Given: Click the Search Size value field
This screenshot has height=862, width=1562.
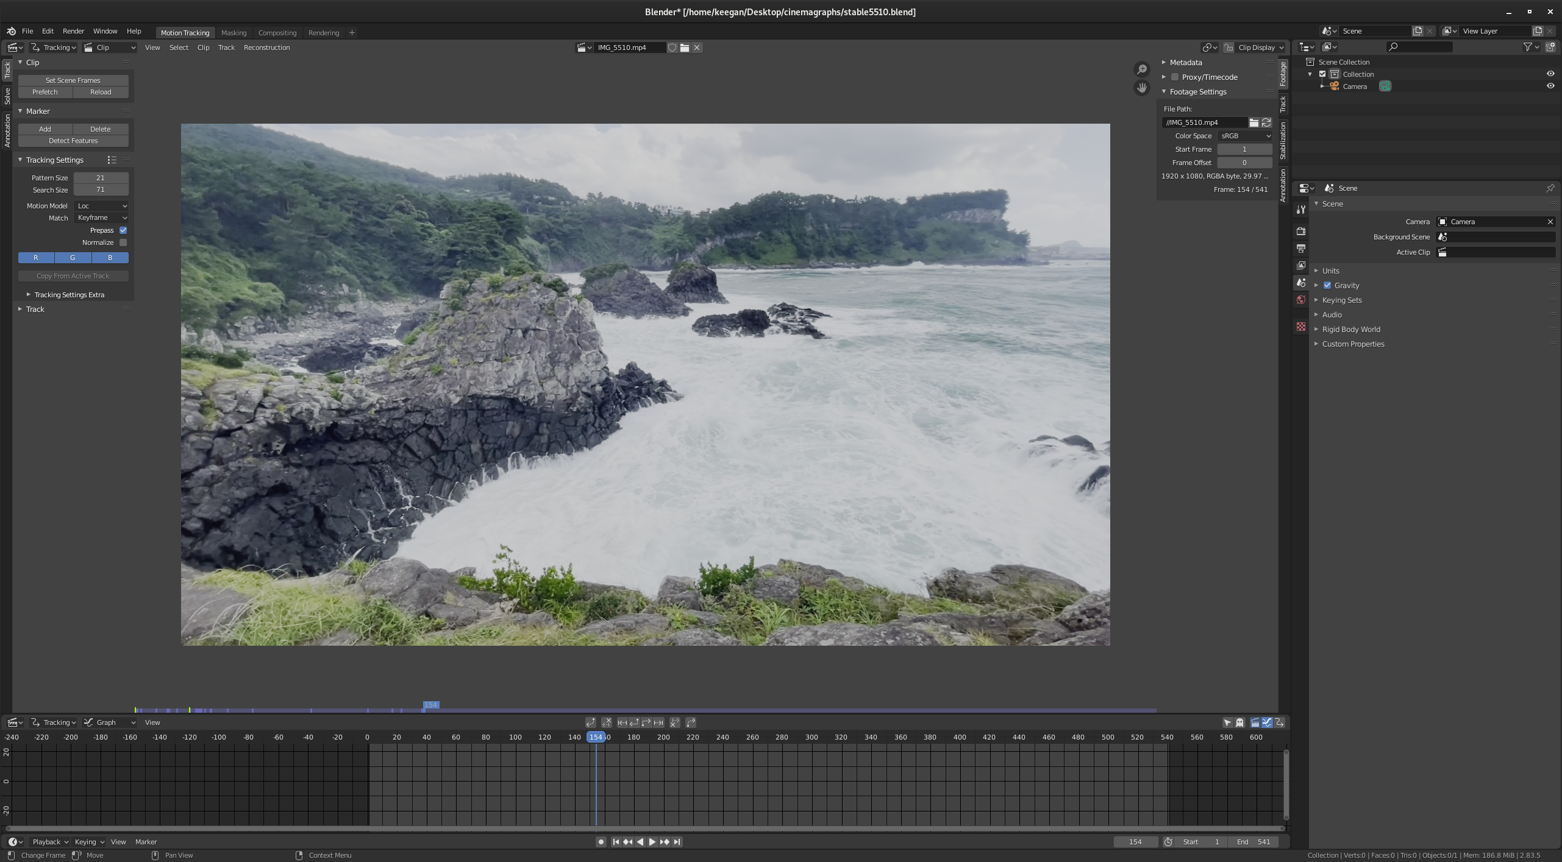Looking at the screenshot, I should click(x=101, y=190).
